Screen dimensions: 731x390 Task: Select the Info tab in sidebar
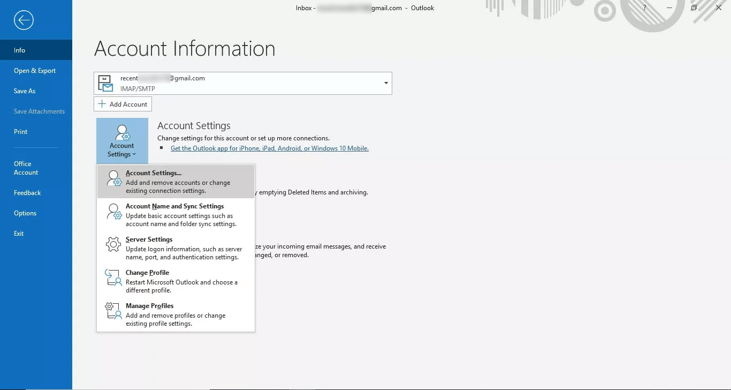36,50
